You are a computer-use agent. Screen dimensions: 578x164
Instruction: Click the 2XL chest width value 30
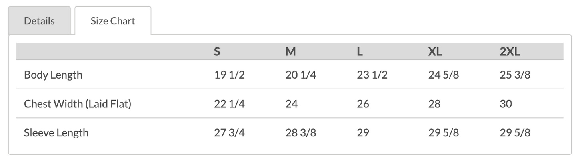pyautogui.click(x=506, y=104)
